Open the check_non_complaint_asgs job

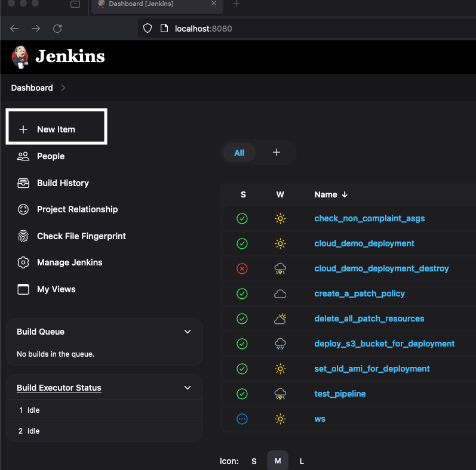click(370, 219)
